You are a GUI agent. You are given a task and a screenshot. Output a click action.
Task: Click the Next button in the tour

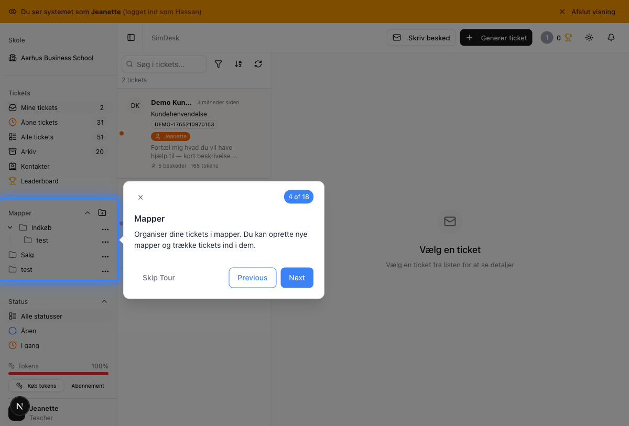pos(297,278)
